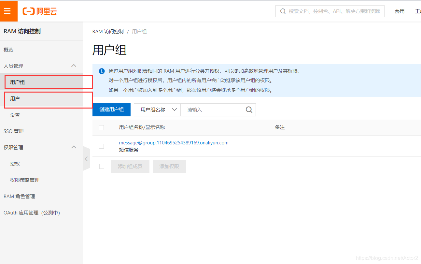The width and height of the screenshot is (421, 264).
Task: Open the message@group user group link
Action: click(174, 143)
